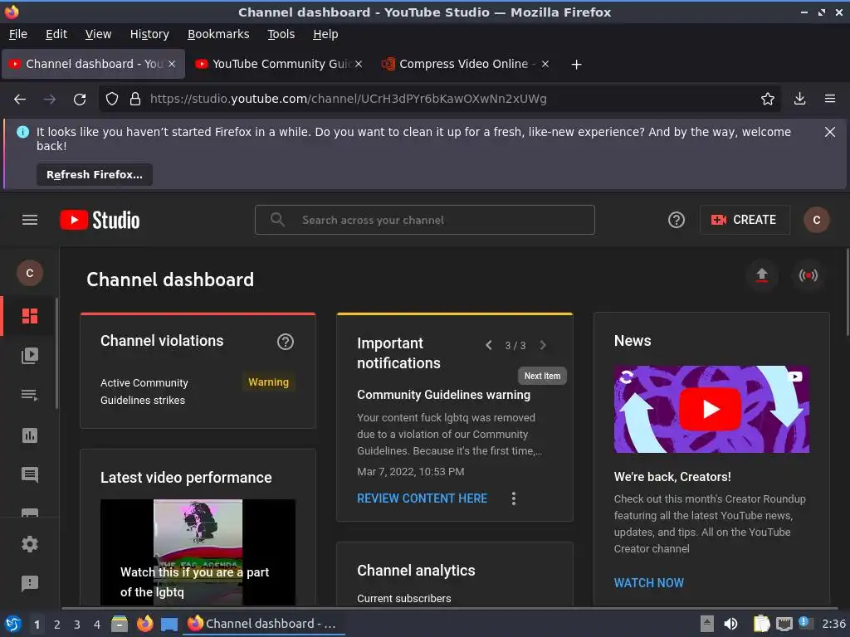Open three-dot menu on Community Guidelines notification
Image resolution: width=850 pixels, height=637 pixels.
513,498
